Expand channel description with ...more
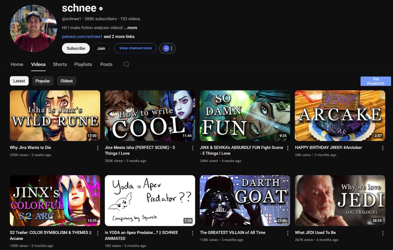This screenshot has width=393, height=250. pyautogui.click(x=131, y=28)
